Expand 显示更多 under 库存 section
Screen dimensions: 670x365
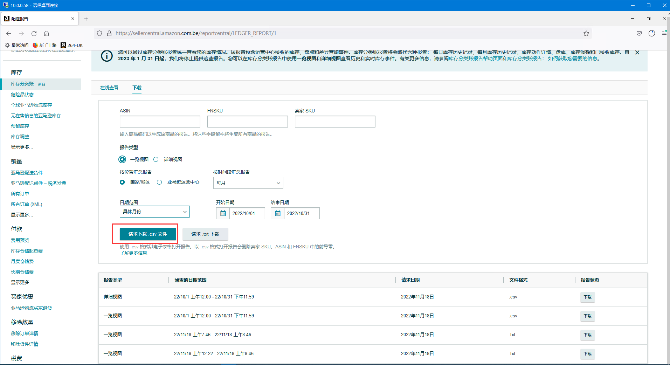(x=22, y=147)
